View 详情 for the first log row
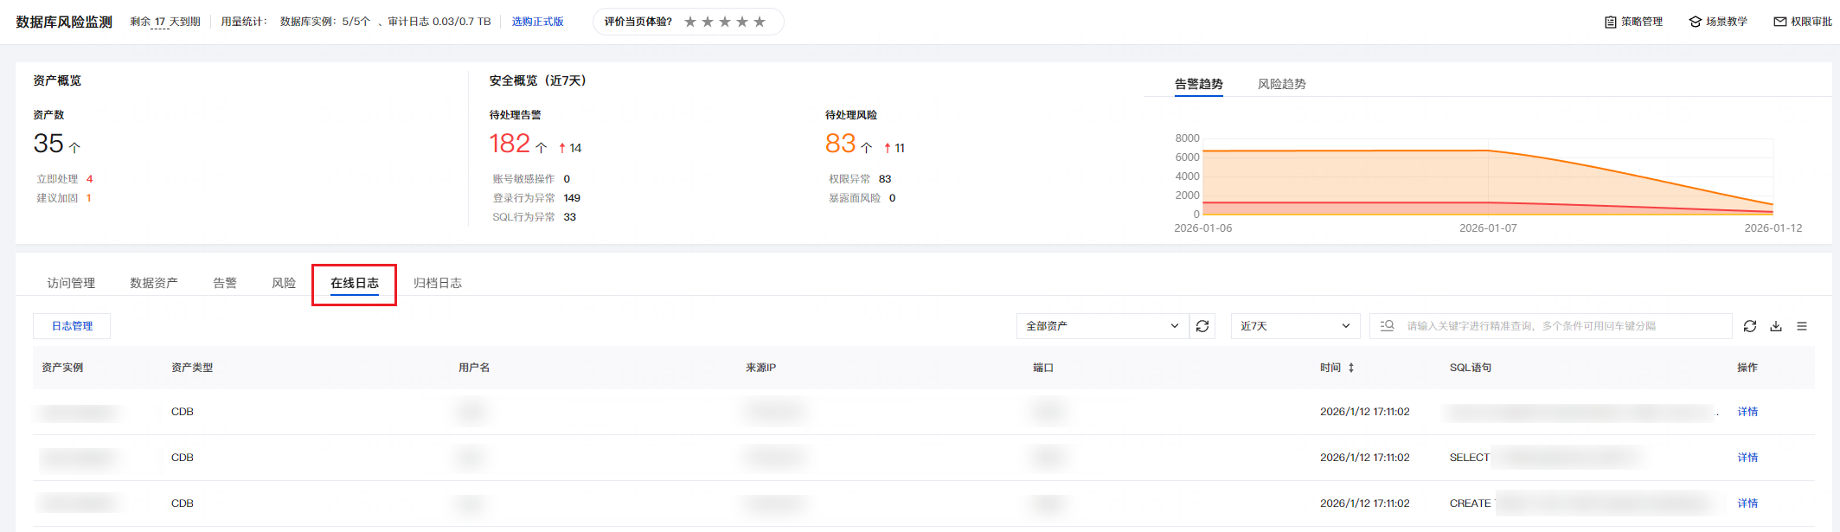 pos(1747,412)
